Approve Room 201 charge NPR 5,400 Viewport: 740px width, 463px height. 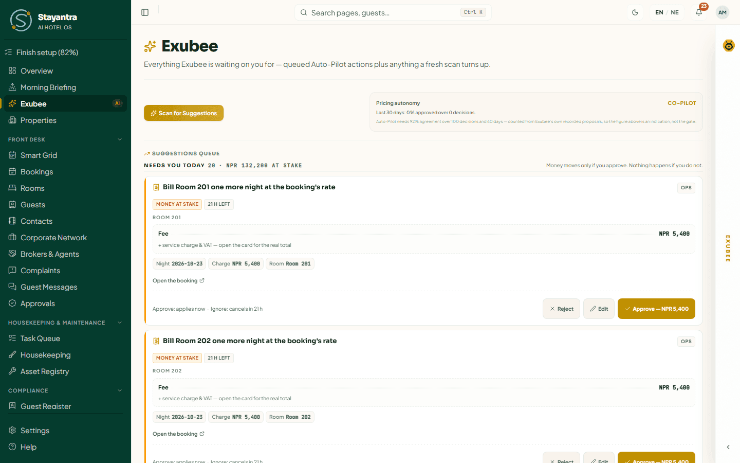pos(656,309)
